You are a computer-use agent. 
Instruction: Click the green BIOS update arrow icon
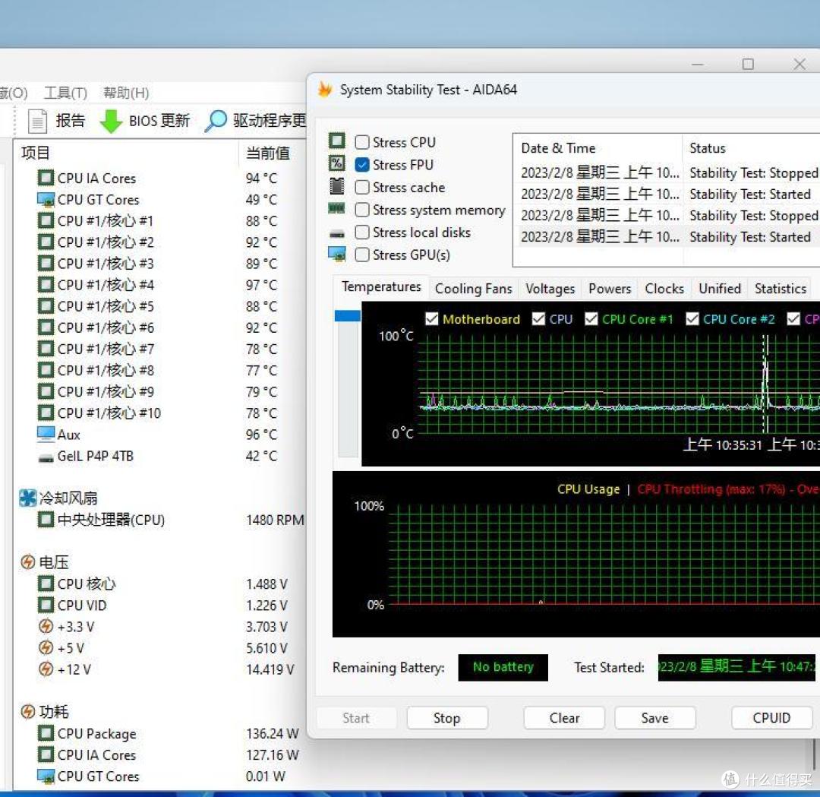[x=111, y=121]
